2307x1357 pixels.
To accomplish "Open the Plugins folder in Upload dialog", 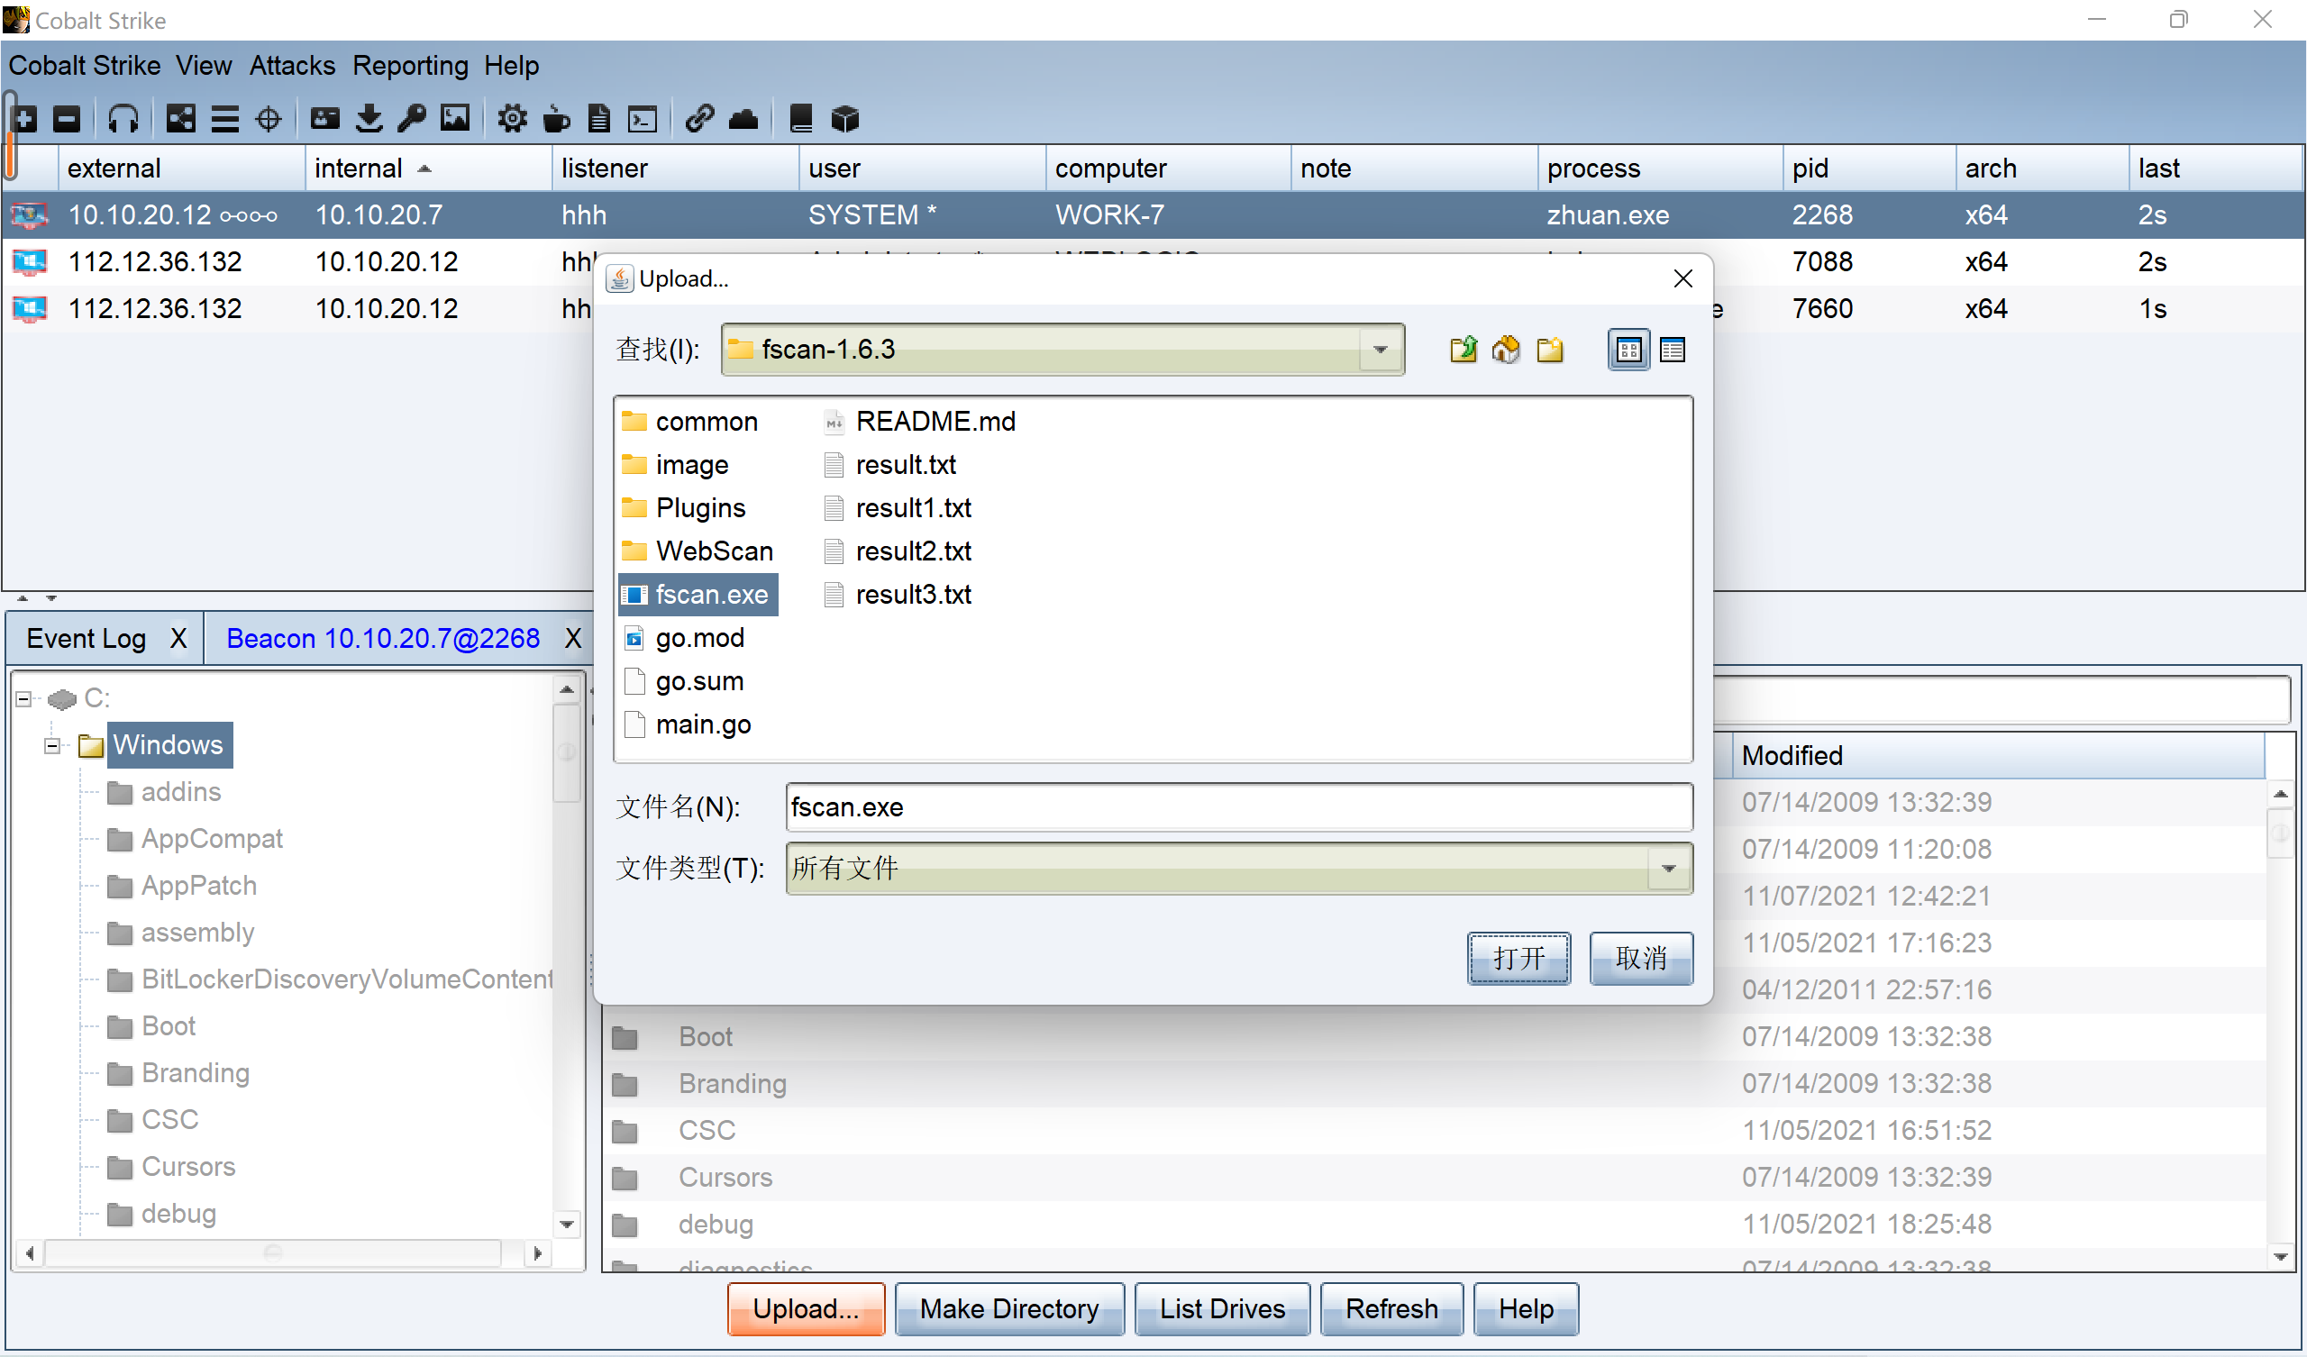I will (x=684, y=508).
